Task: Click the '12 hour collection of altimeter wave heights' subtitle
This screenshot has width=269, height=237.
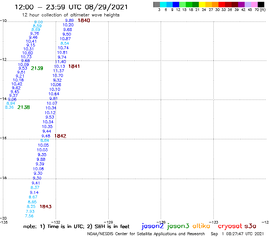Action: [71, 15]
